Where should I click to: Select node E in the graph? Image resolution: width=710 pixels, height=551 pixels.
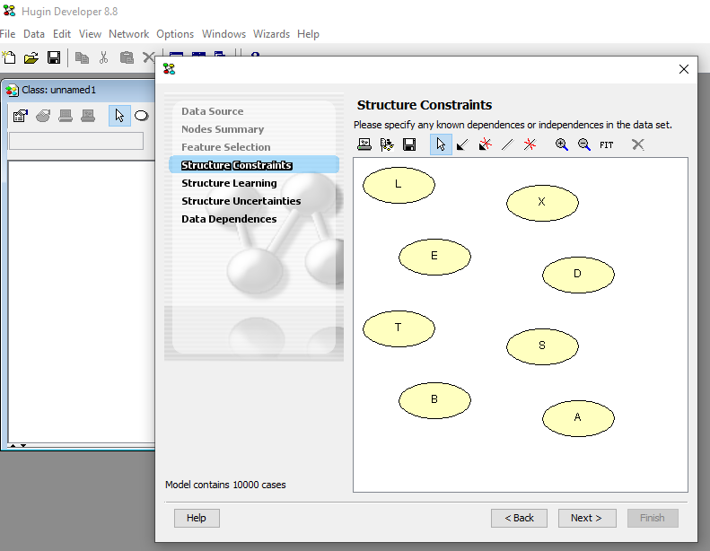click(x=434, y=257)
